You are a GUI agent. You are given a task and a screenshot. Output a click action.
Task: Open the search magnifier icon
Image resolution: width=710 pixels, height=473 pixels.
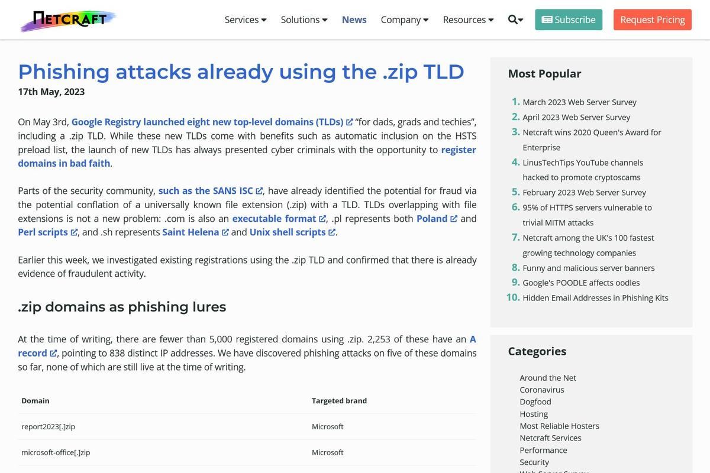pyautogui.click(x=515, y=20)
